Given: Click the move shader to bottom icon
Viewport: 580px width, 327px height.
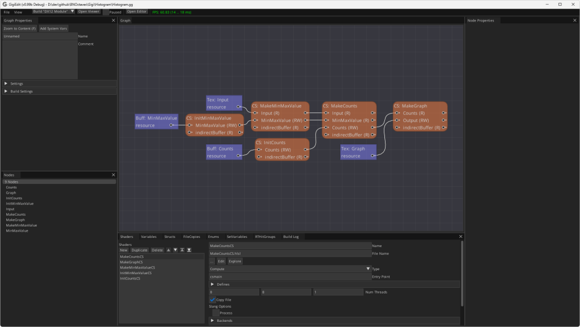Looking at the screenshot, I should pos(189,250).
